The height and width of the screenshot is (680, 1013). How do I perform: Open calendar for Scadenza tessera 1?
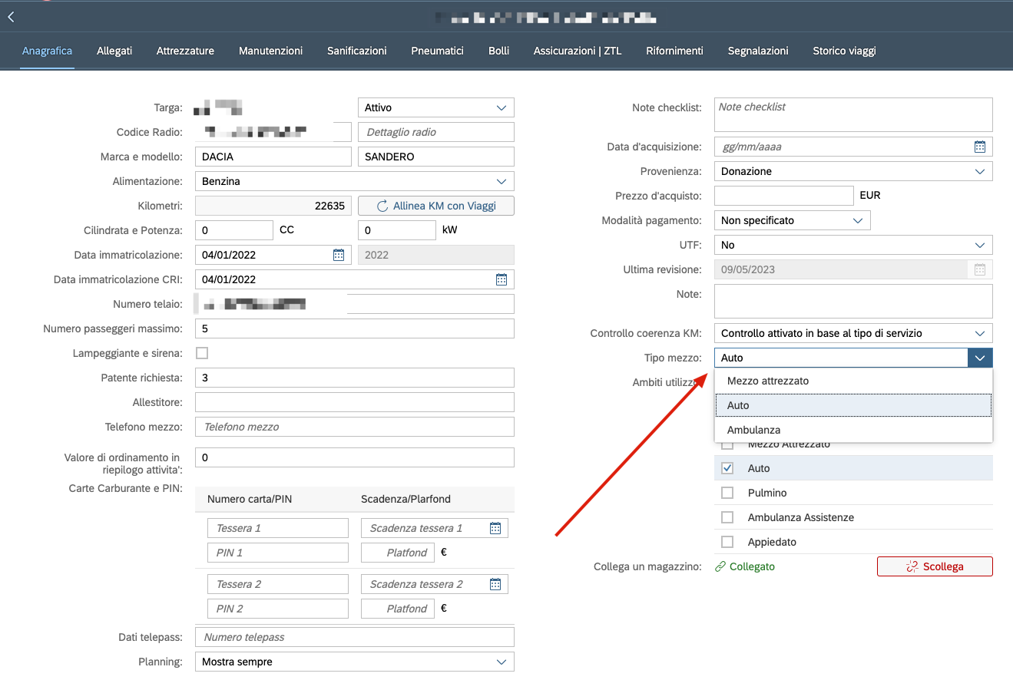click(495, 528)
